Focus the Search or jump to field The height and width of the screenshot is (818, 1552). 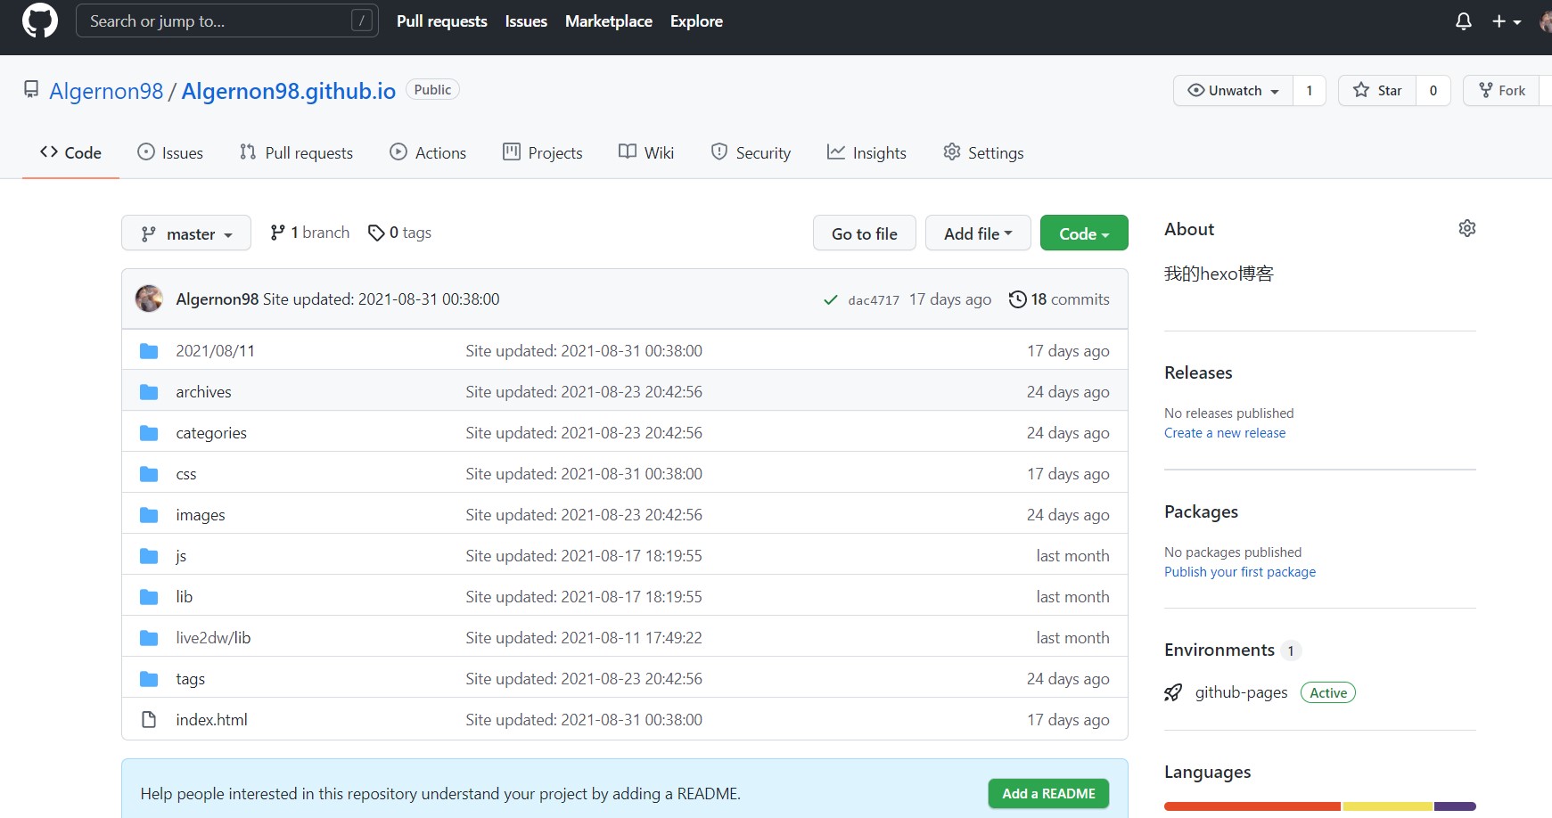point(227,20)
